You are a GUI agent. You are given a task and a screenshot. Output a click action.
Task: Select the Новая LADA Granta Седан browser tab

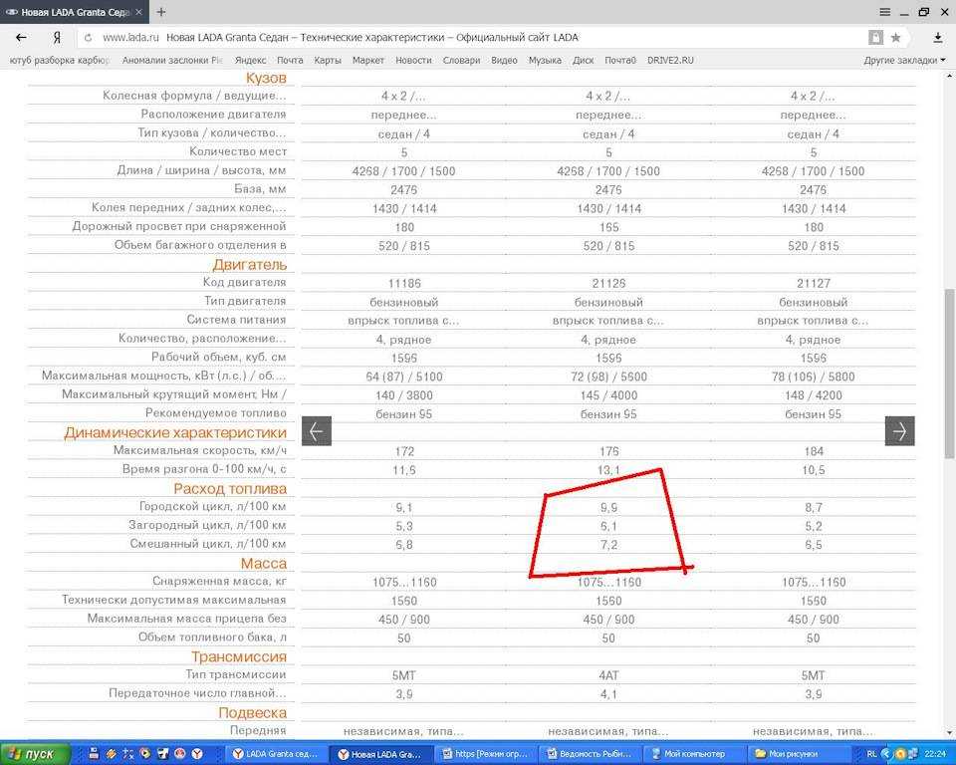point(73,12)
